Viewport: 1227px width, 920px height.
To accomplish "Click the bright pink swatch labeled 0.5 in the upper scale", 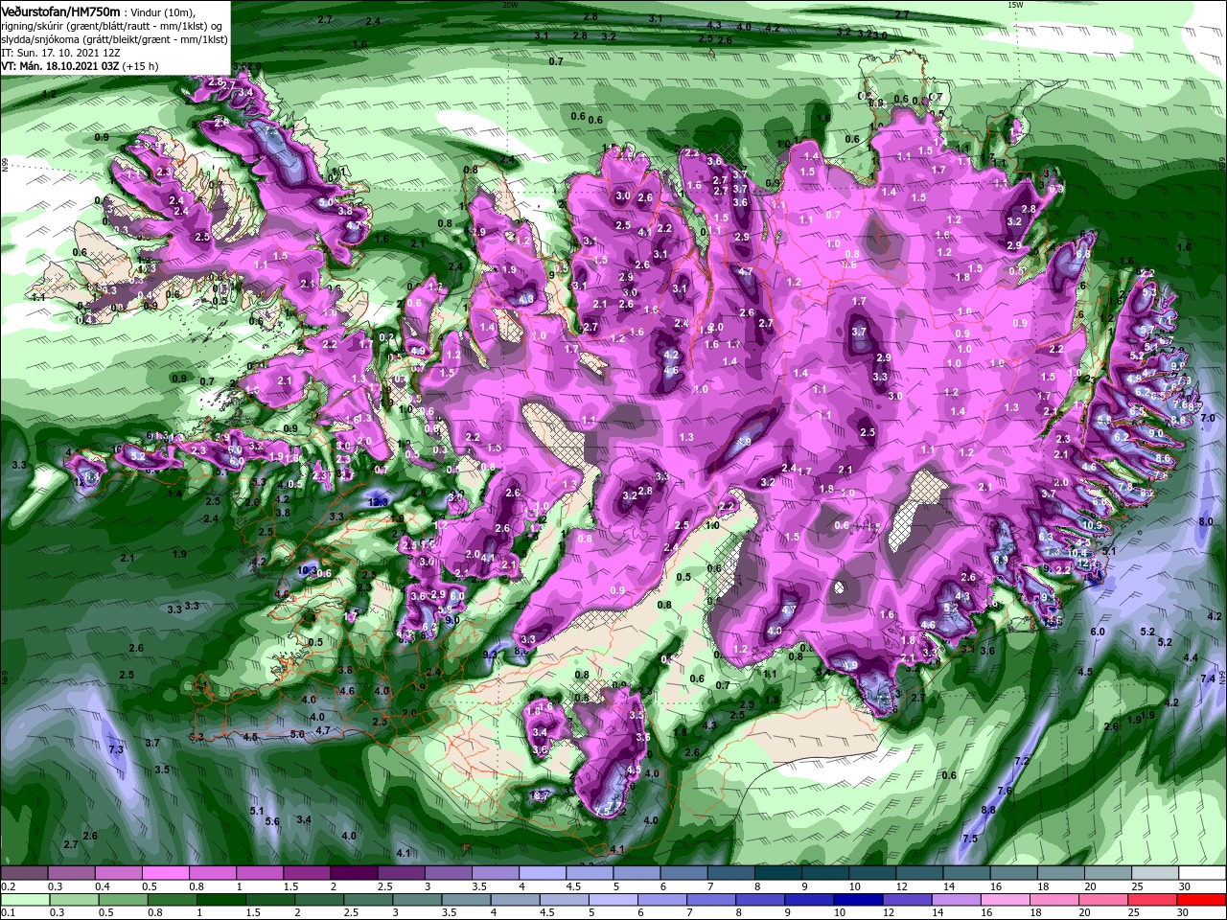I will point(166,872).
